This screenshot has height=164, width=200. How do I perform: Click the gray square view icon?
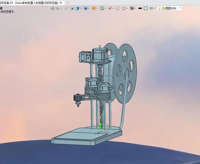point(118,8)
